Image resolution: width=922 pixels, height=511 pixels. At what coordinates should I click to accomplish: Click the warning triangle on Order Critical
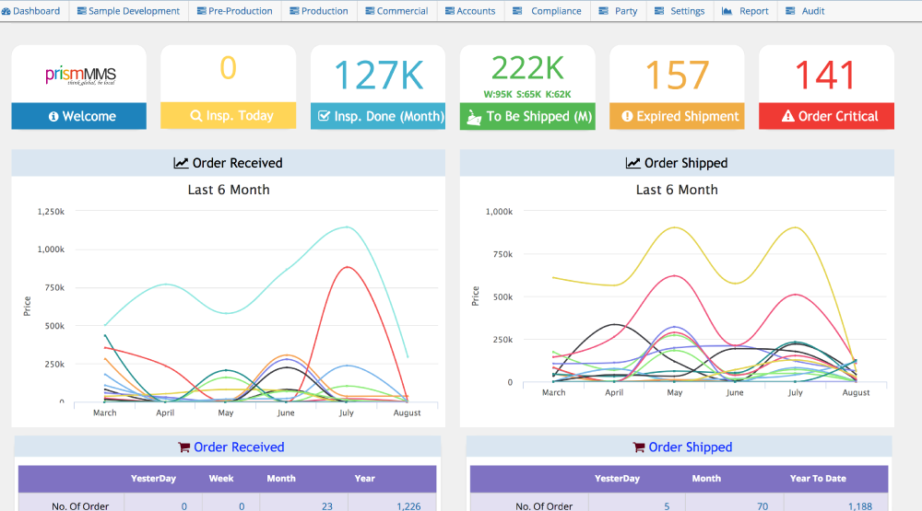tap(787, 117)
